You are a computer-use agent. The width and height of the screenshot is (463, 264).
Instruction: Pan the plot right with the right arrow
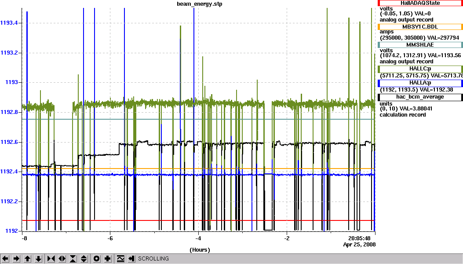(x=17, y=259)
